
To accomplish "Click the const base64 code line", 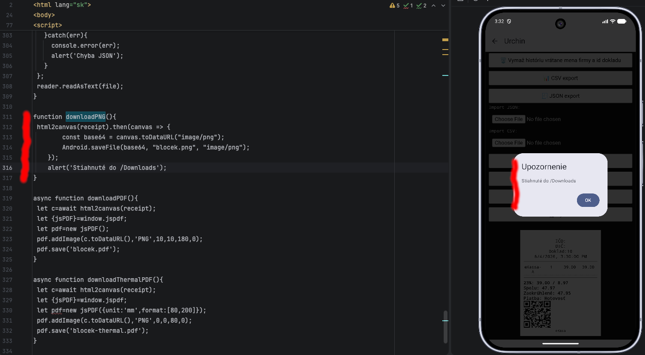I will click(143, 137).
